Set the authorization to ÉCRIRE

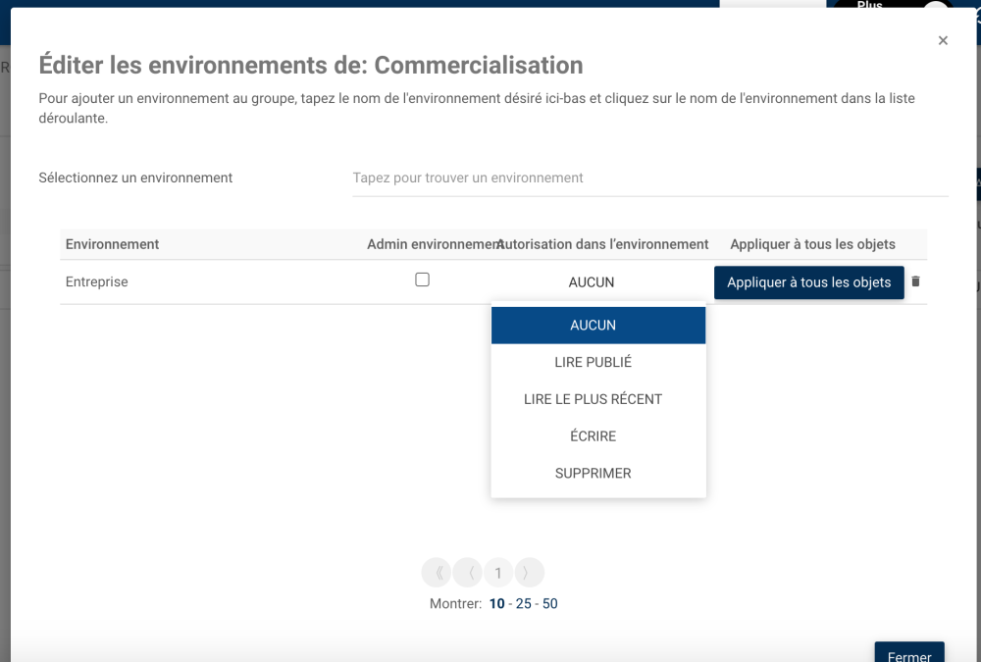(594, 436)
